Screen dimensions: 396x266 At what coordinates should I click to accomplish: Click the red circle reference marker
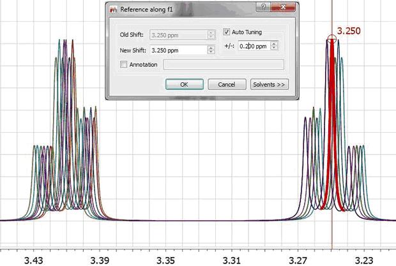(x=331, y=39)
